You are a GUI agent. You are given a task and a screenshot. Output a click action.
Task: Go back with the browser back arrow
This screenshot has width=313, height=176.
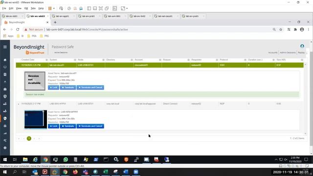point(4,29)
